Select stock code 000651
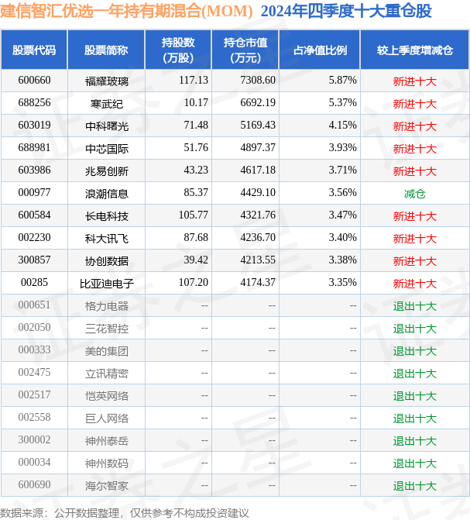 35,305
